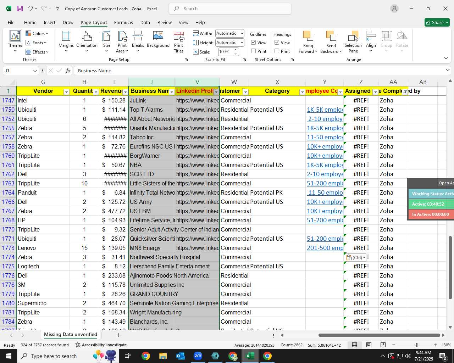The width and height of the screenshot is (454, 363).
Task: Toggle Gridlines View checkbox
Action: 254,43
